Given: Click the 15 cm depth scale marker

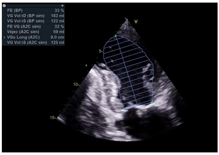Looking at the screenshot, I should 53,118.
